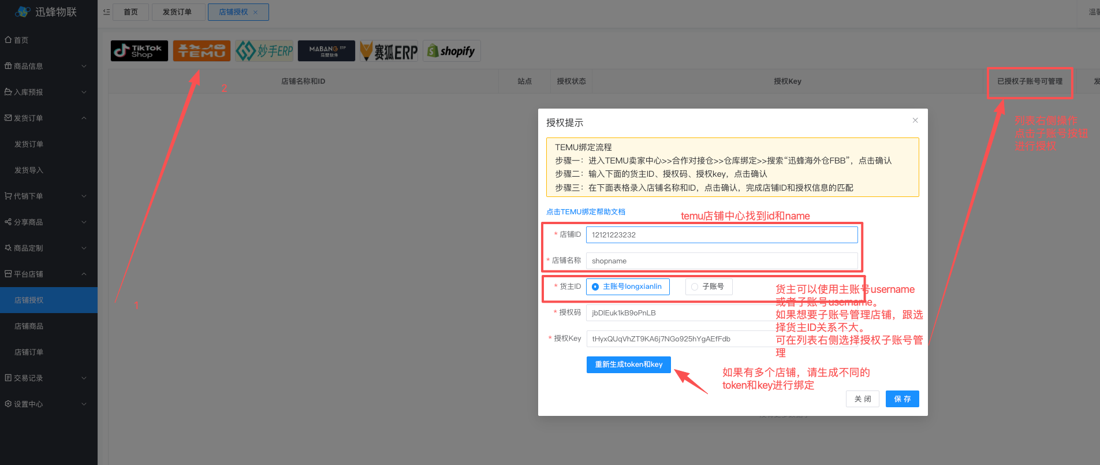This screenshot has width=1100, height=465.
Task: Close the 店铺授权 tab via its X
Action: [256, 12]
